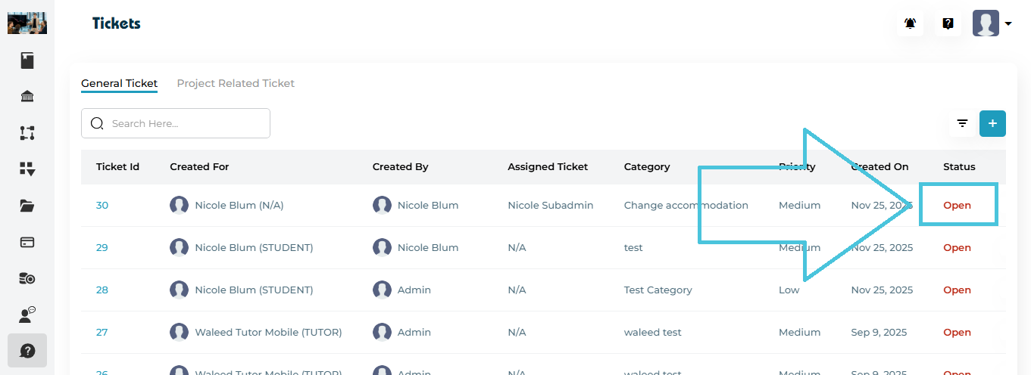Click the user chat icon in sidebar
Screen dimensions: 1031x375
coord(27,315)
